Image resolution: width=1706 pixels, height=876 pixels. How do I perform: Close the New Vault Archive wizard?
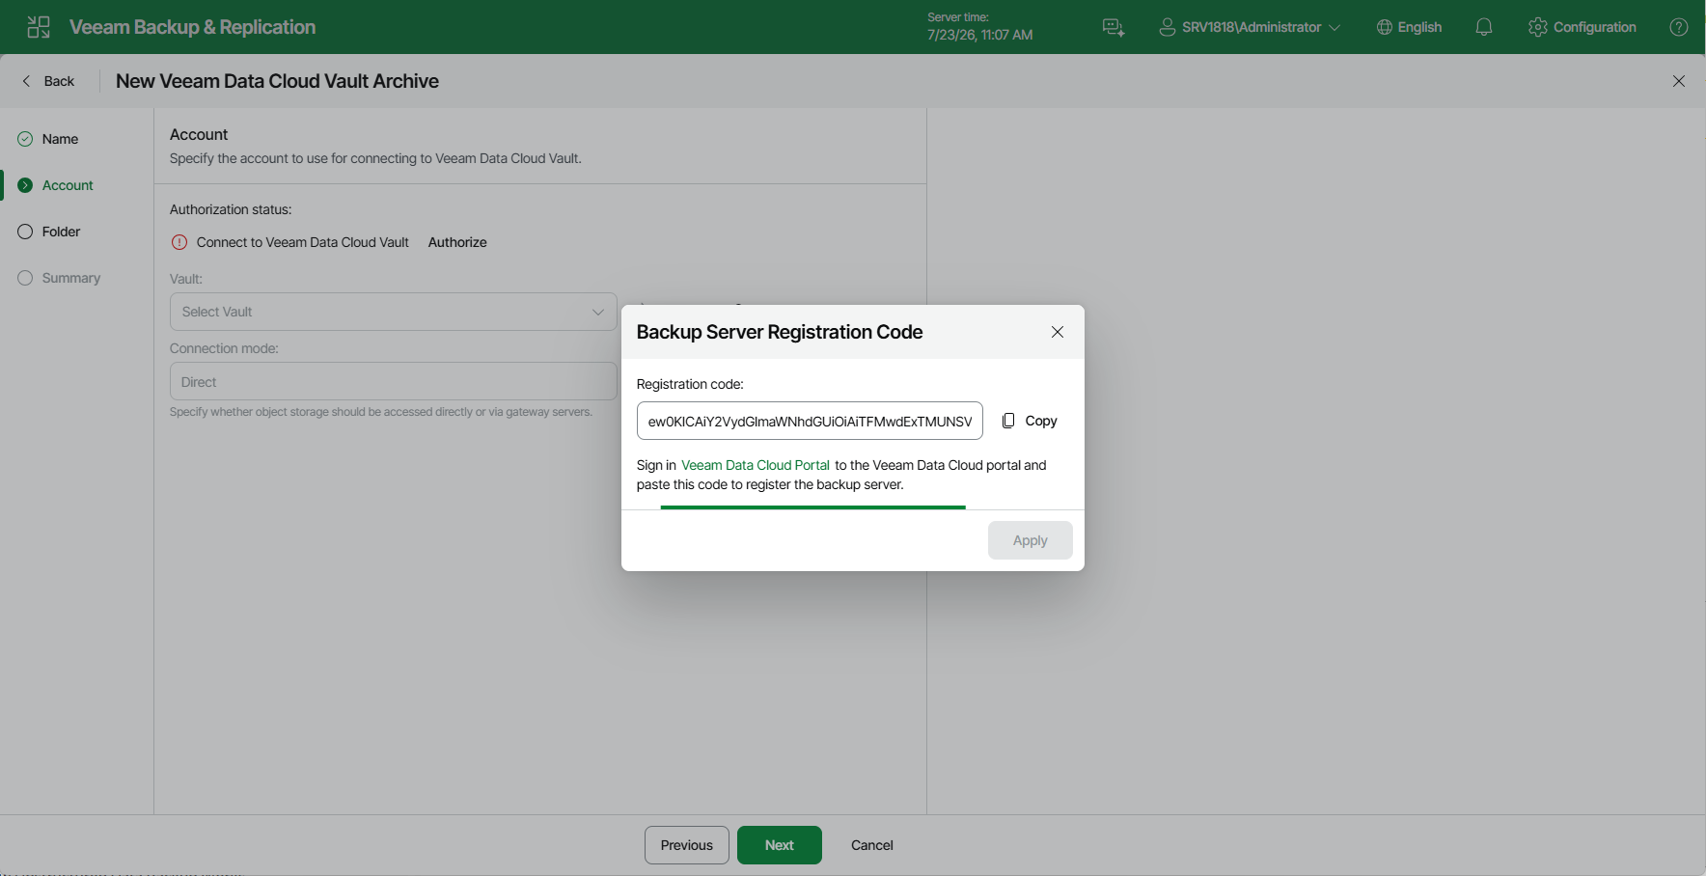1679,81
